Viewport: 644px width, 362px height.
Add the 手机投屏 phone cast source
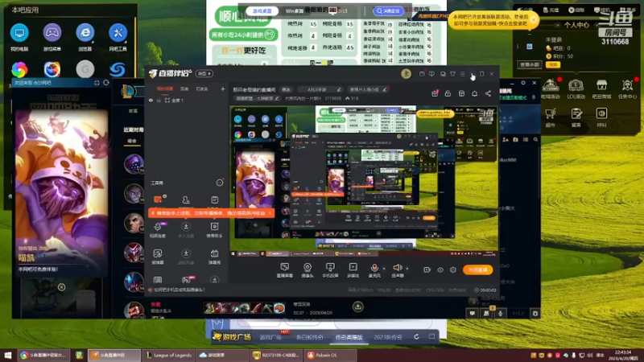click(330, 270)
